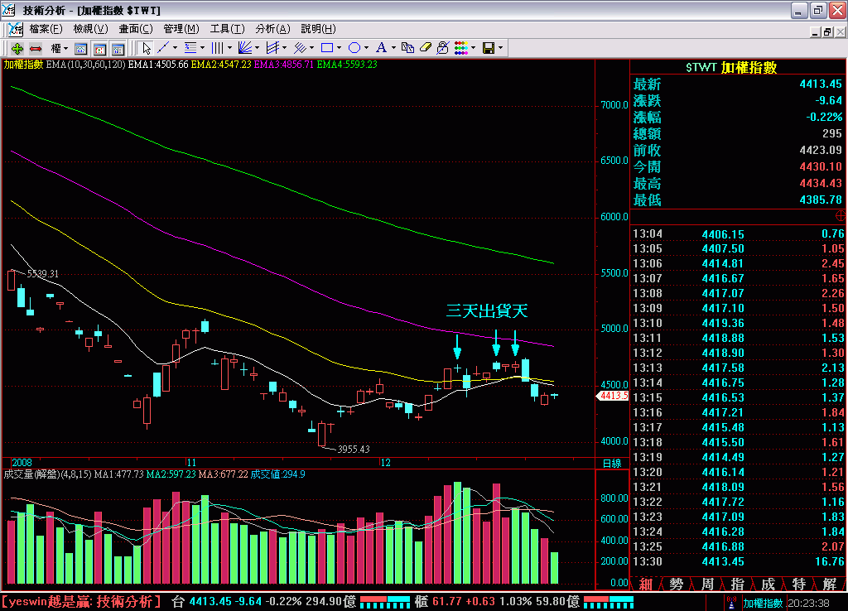Switch to the 解 tab
This screenshot has width=848, height=611.
click(x=829, y=584)
